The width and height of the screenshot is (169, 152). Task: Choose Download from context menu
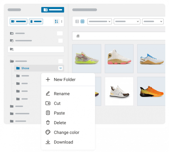(x=68, y=142)
